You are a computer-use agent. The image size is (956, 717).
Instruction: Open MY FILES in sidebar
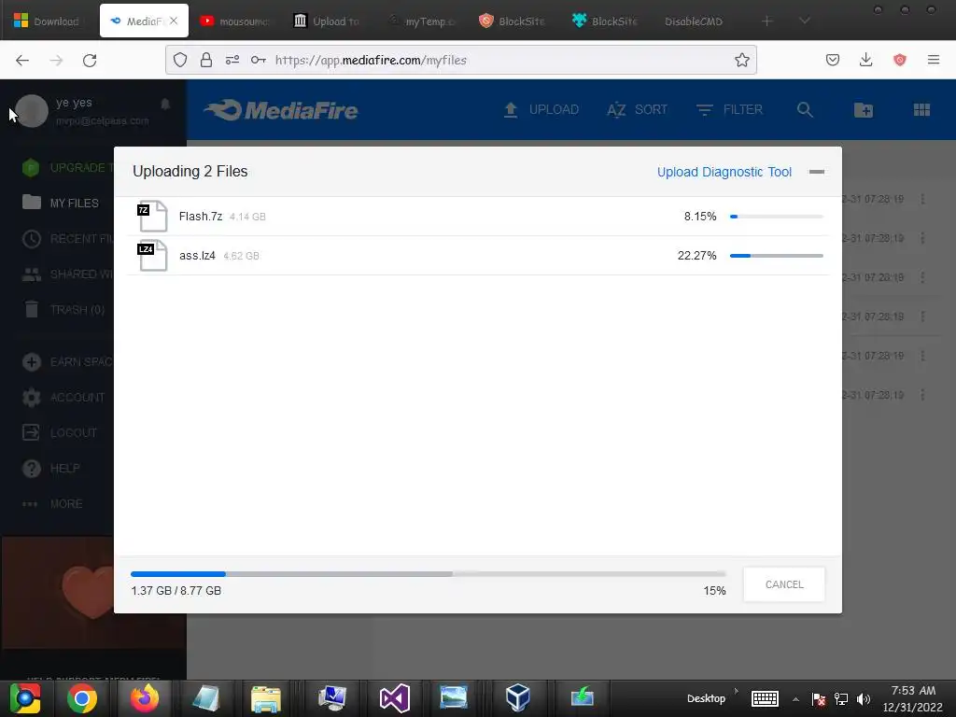point(61,203)
